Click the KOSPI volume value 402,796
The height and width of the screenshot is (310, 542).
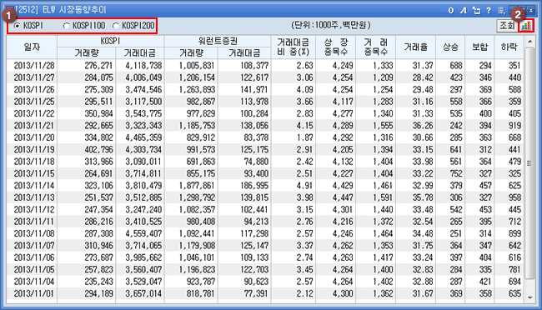98,150
